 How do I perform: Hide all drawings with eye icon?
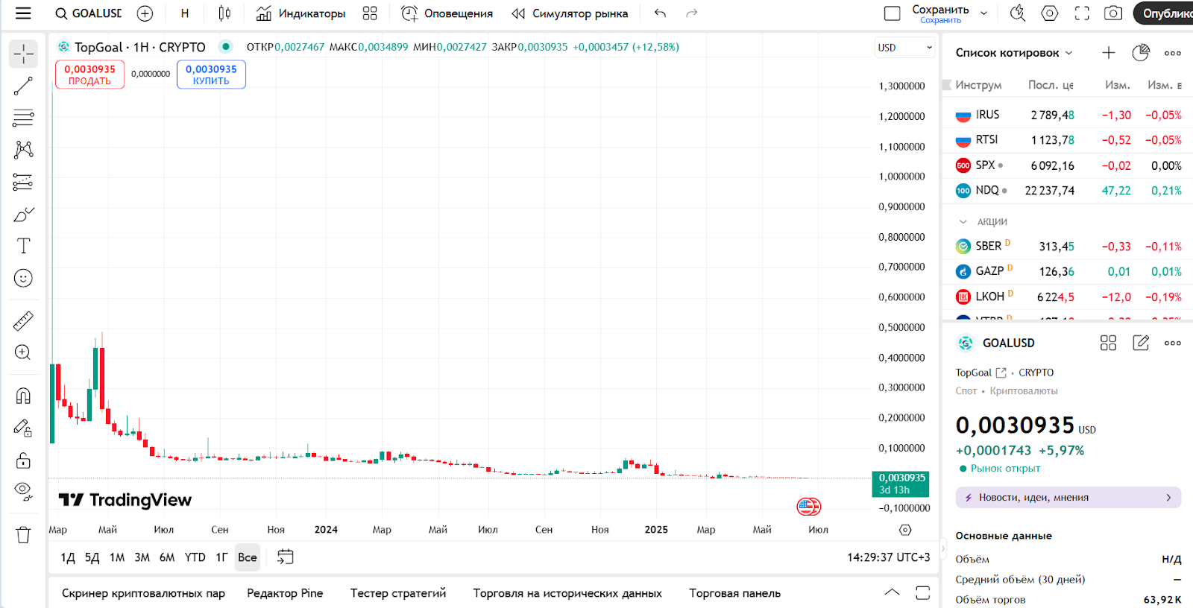23,491
